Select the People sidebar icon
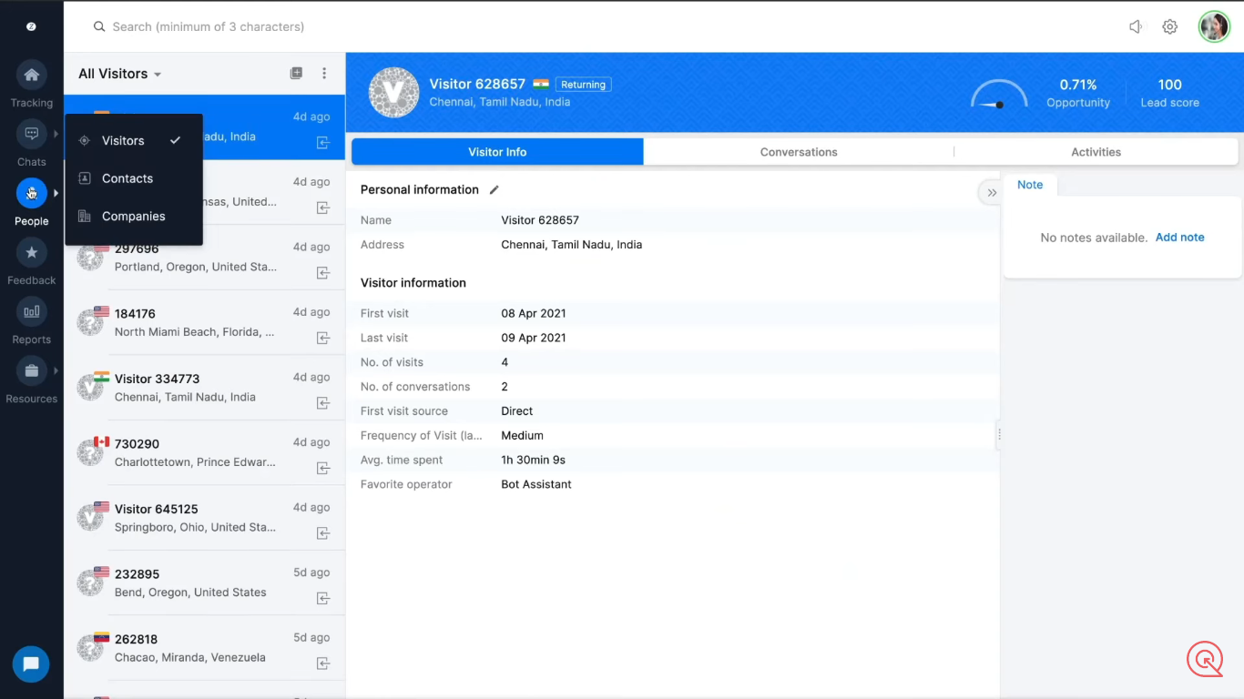This screenshot has width=1244, height=699. pyautogui.click(x=31, y=193)
